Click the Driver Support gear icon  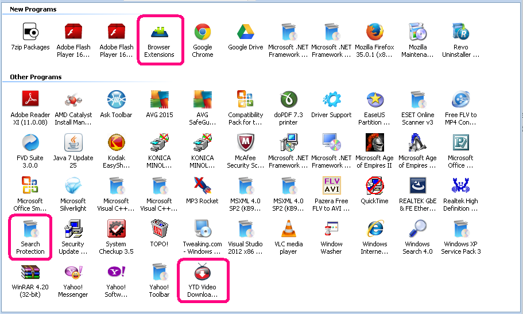332,99
